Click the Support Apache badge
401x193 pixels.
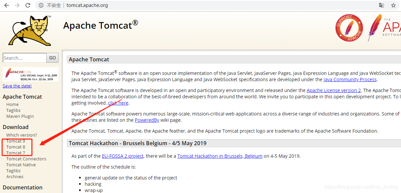pos(349,28)
